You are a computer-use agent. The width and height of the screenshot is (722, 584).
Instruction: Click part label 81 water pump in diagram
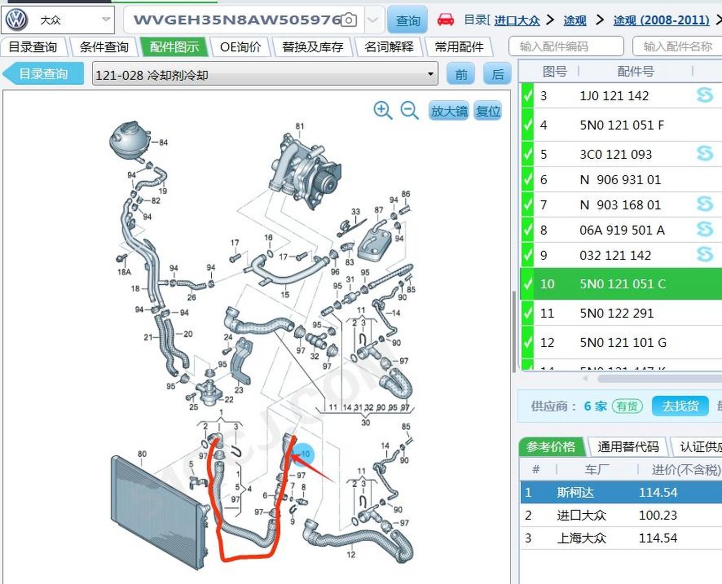coord(299,126)
